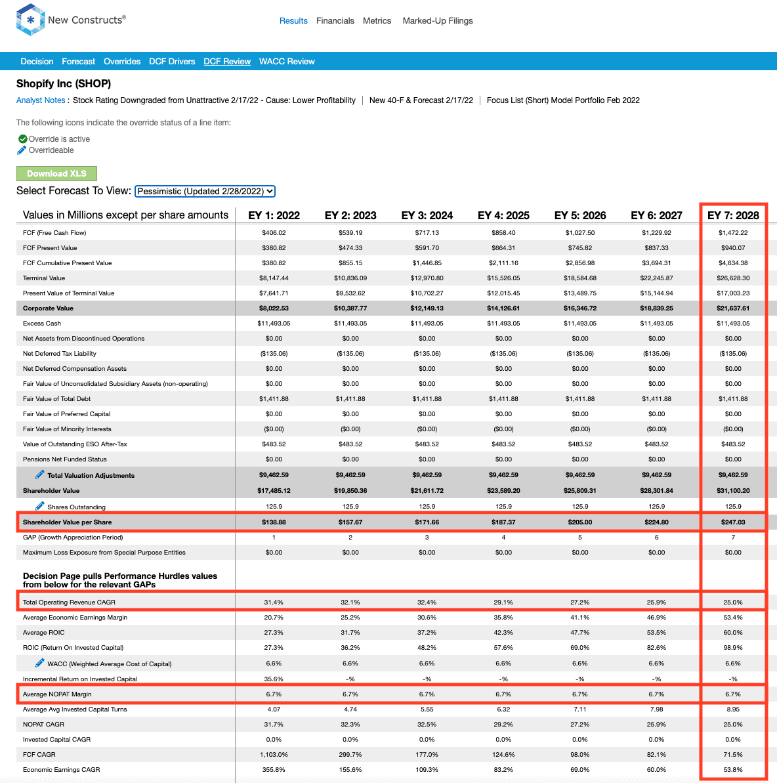Click the pencil icon beside Shares Outstanding
Image resolution: width=777 pixels, height=783 pixels.
coord(40,506)
